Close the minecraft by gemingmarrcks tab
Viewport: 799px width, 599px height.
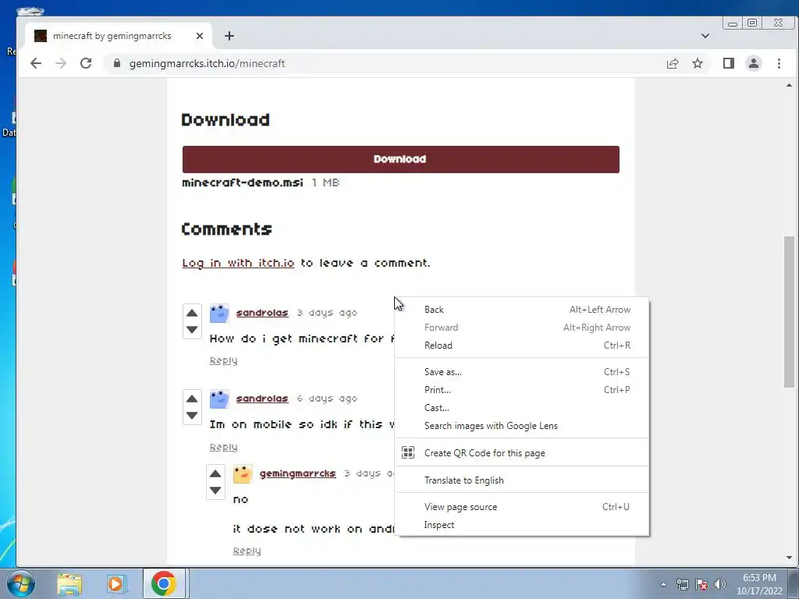point(199,36)
